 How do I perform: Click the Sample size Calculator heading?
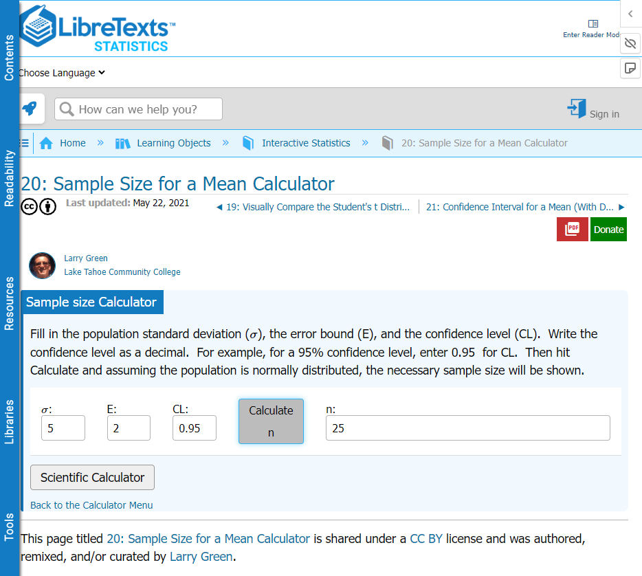coord(91,302)
